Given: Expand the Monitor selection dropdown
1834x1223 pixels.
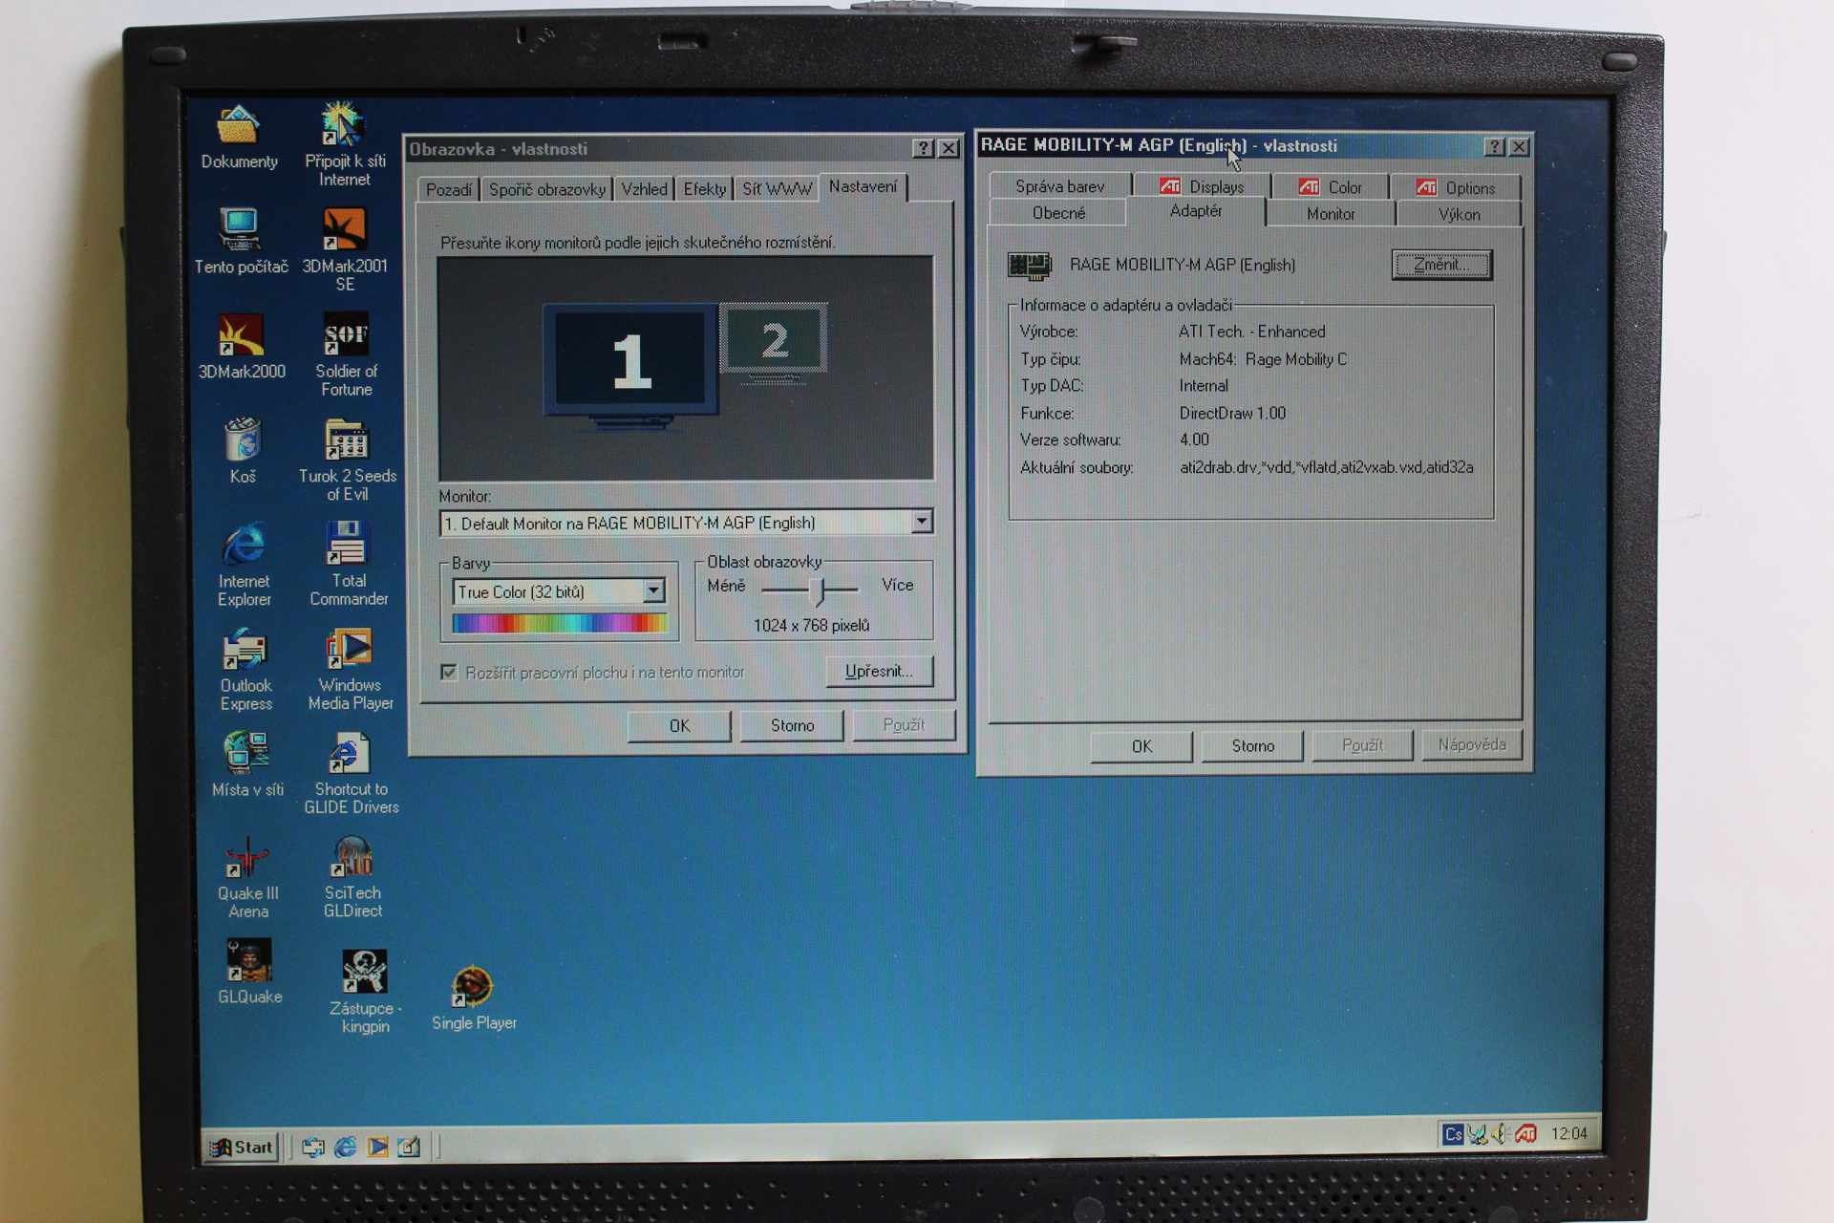Looking at the screenshot, I should 921,522.
